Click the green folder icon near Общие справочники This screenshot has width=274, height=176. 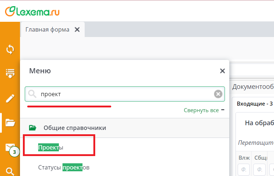[x=33, y=128]
